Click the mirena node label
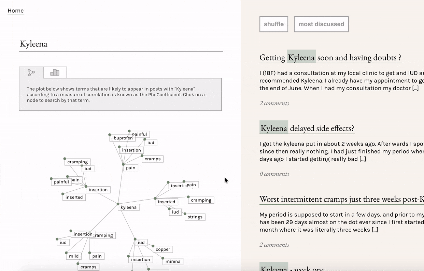The height and width of the screenshot is (271, 424). (173, 261)
